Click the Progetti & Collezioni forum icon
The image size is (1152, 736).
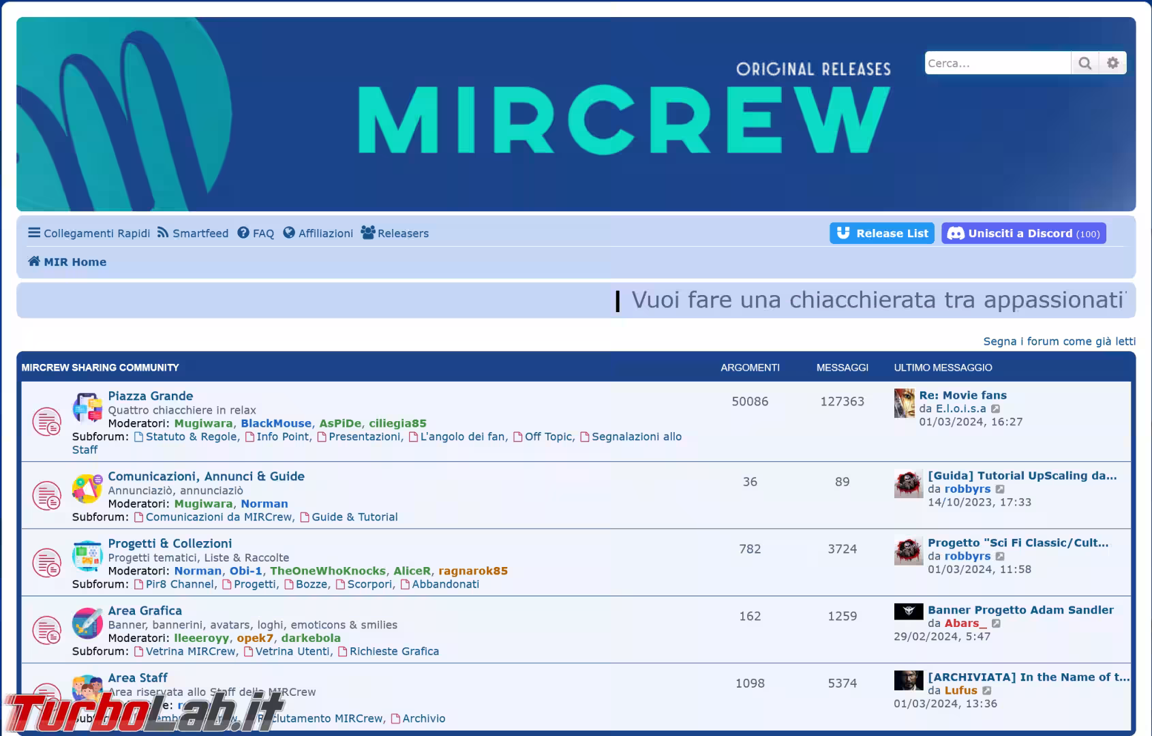87,555
